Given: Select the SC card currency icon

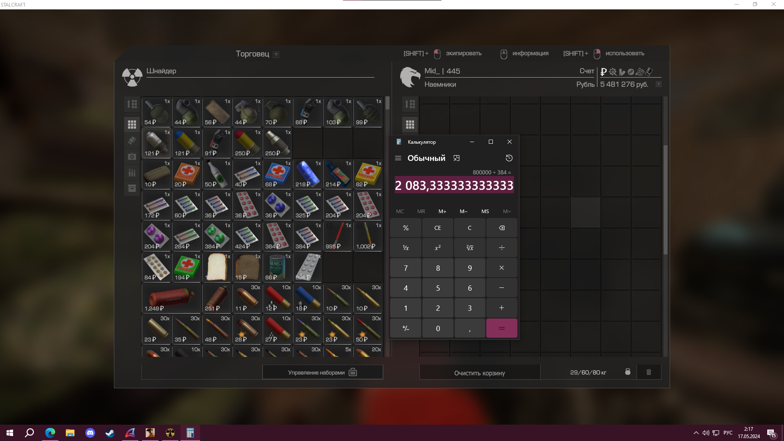Looking at the screenshot, I should [639, 72].
